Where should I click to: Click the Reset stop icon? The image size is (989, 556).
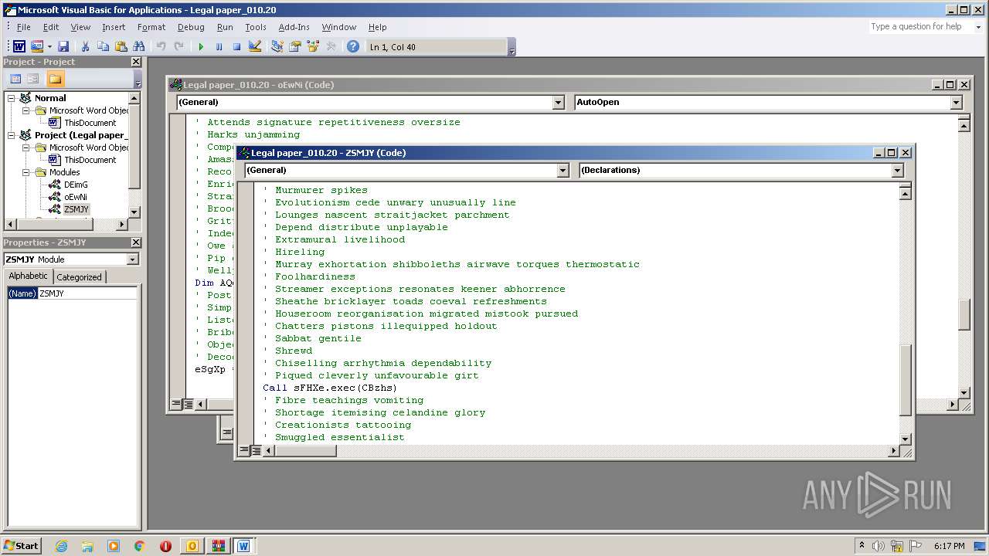(236, 46)
